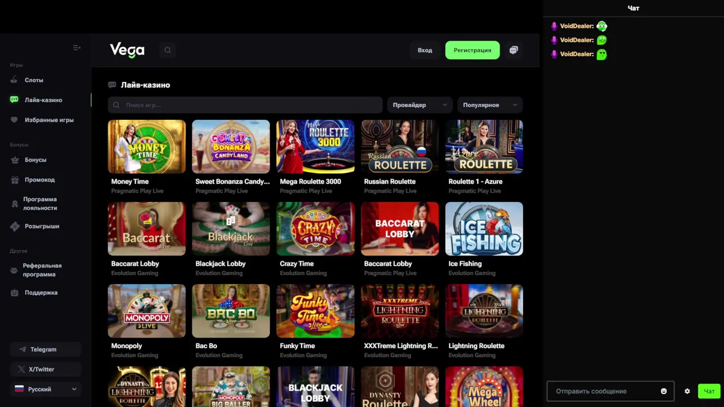Click the Промокод sidebar icon
724x407 pixels.
pyautogui.click(x=15, y=180)
